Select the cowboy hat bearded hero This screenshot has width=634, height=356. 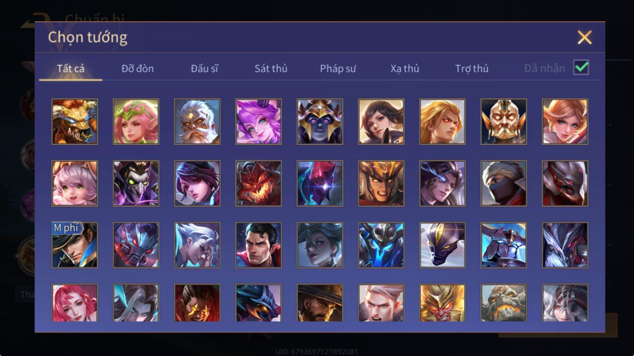[x=320, y=303]
